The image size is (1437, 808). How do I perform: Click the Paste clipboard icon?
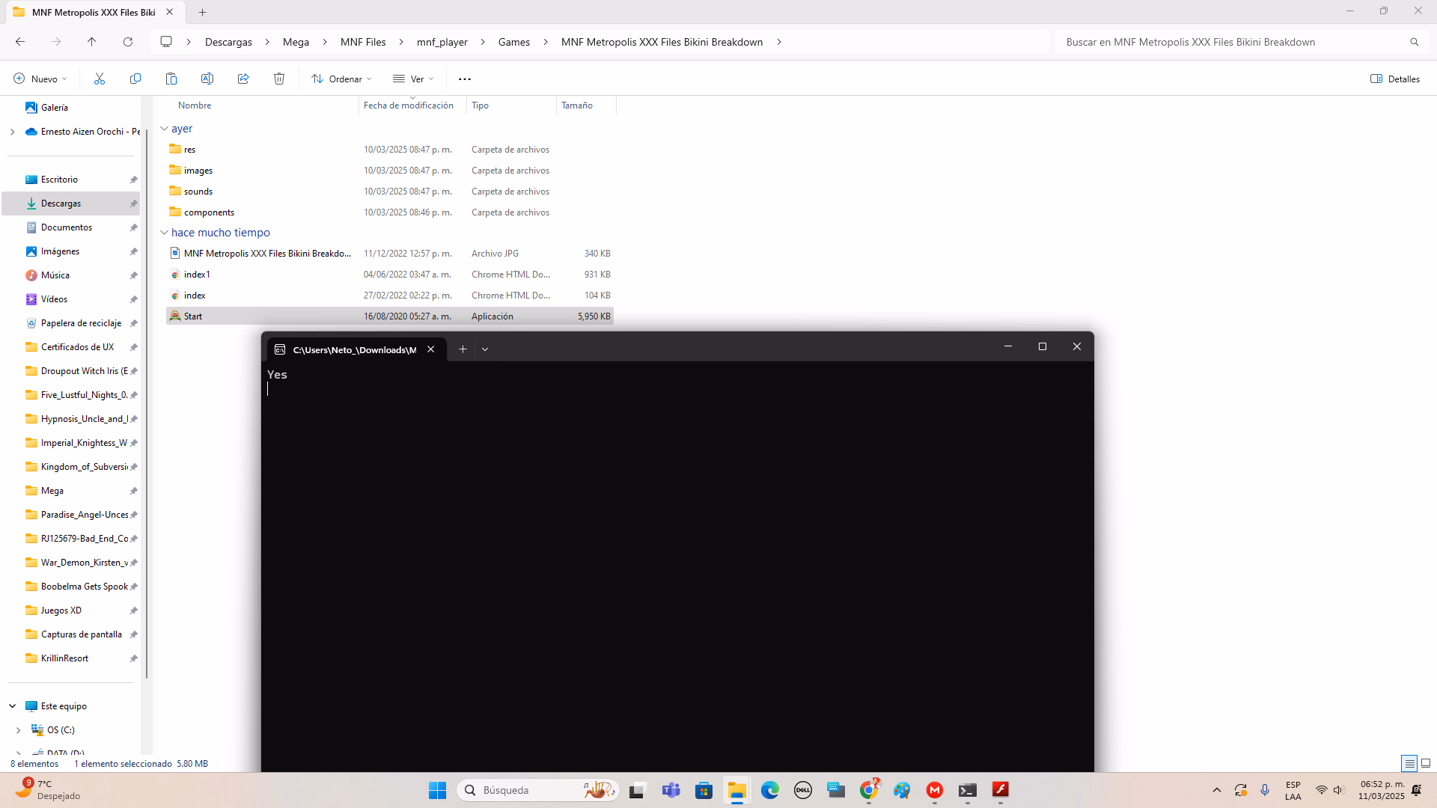pyautogui.click(x=171, y=79)
